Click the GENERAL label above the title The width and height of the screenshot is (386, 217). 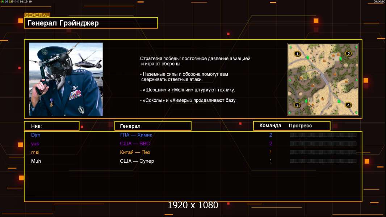(x=37, y=15)
